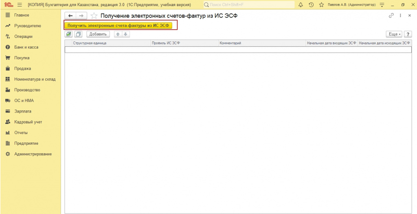Viewport: 417px width, 214px height.
Task: Open the hamburger main menu icon
Action: (x=19, y=4)
